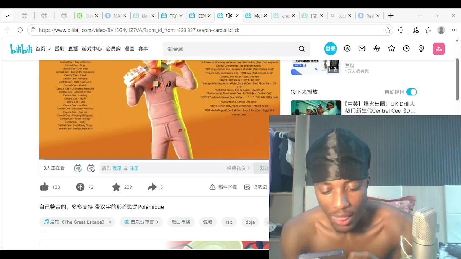Select the 说唱 tag
This screenshot has height=259, width=461.
[x=208, y=222]
